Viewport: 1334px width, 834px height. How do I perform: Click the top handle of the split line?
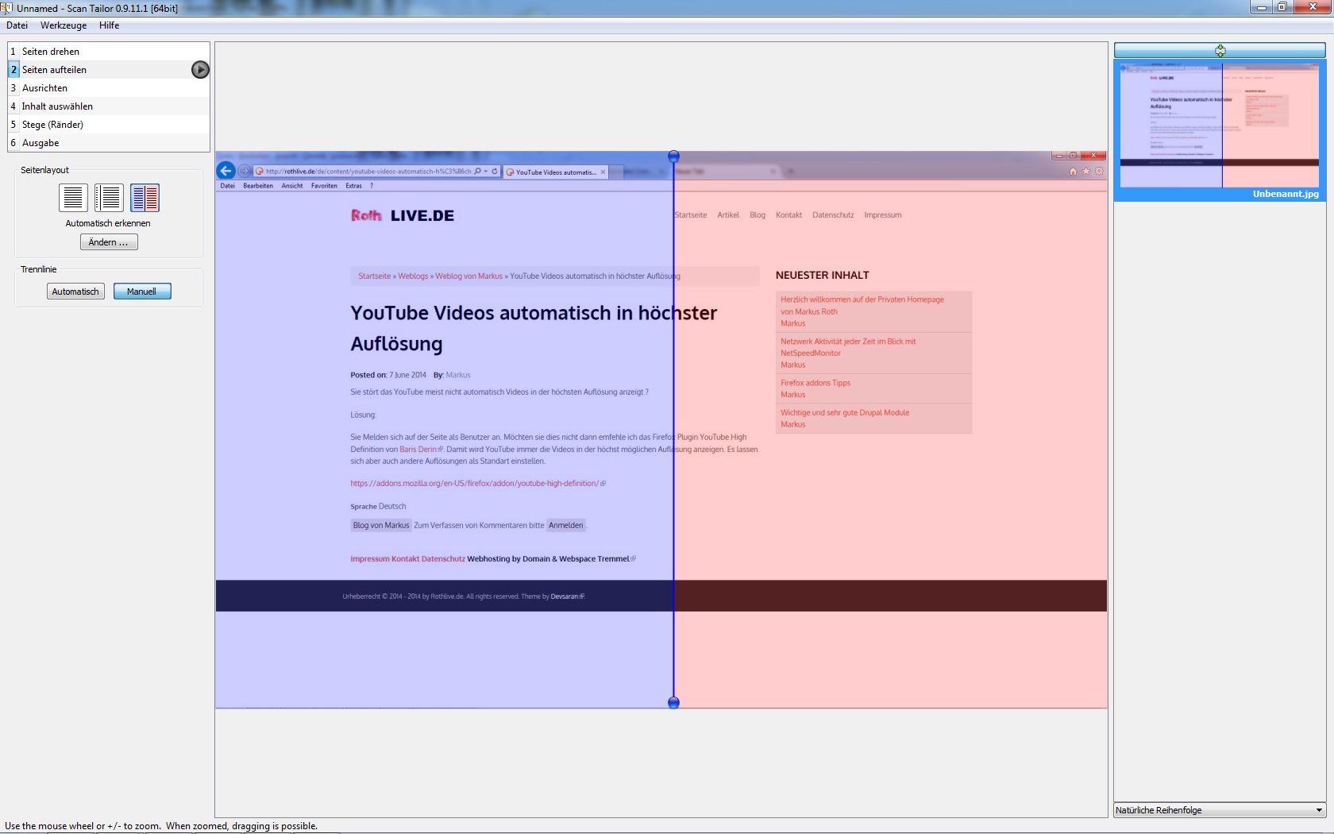pyautogui.click(x=673, y=156)
